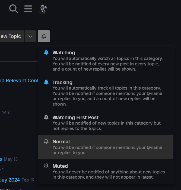
Task: Choose the highlighted Normal notification option
Action: [106, 147]
